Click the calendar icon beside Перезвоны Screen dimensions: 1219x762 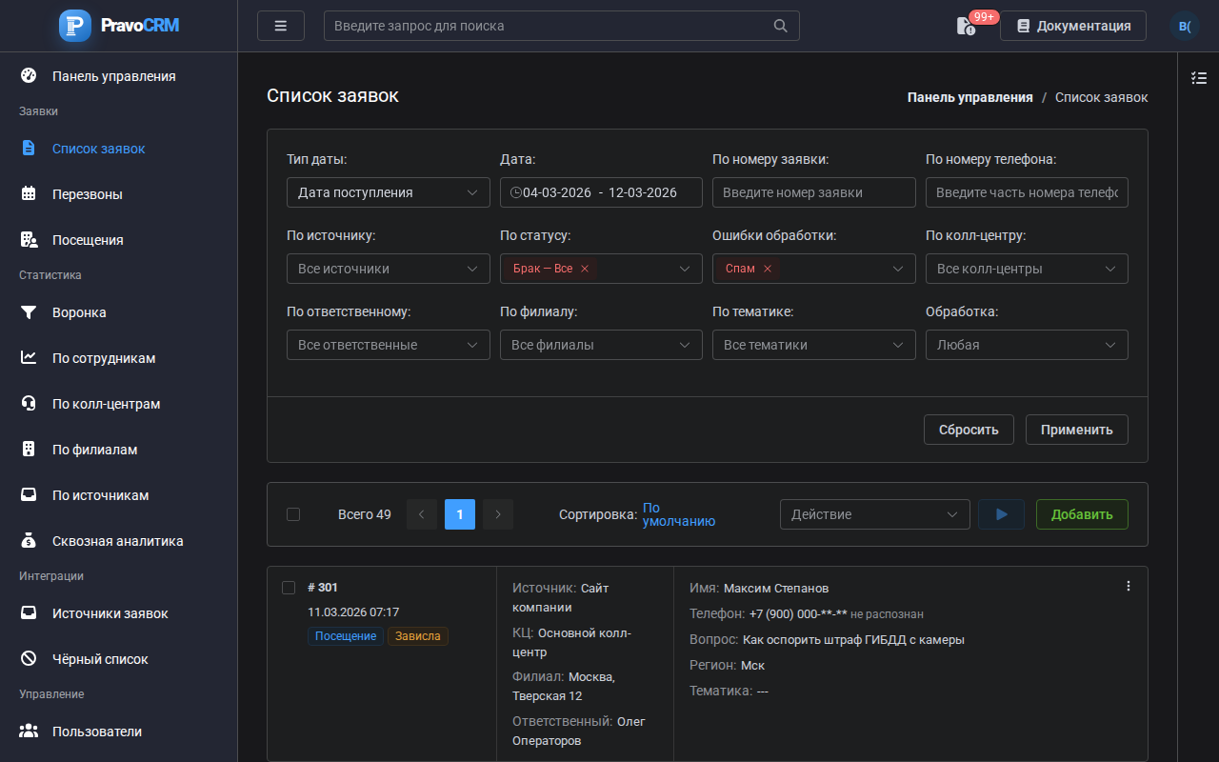coord(29,194)
